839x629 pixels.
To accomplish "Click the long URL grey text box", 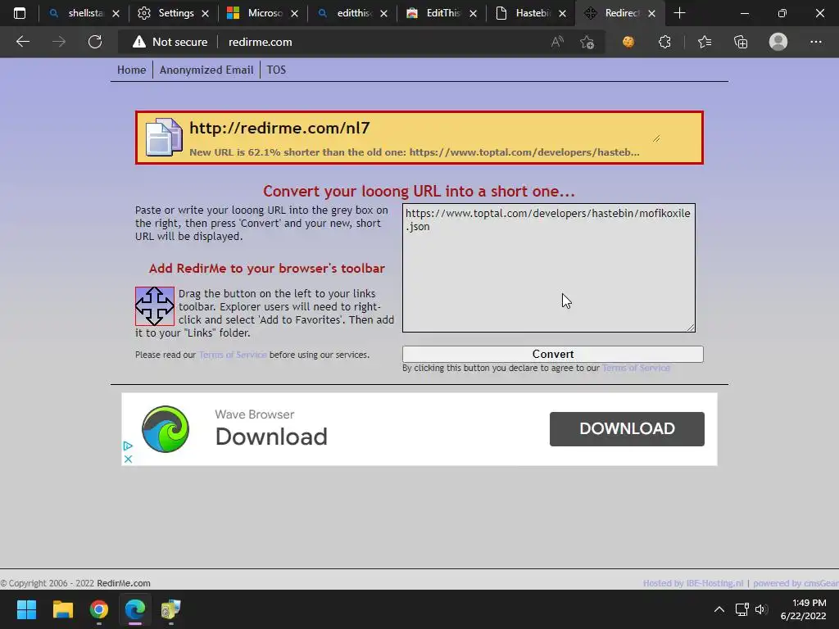I will point(548,268).
